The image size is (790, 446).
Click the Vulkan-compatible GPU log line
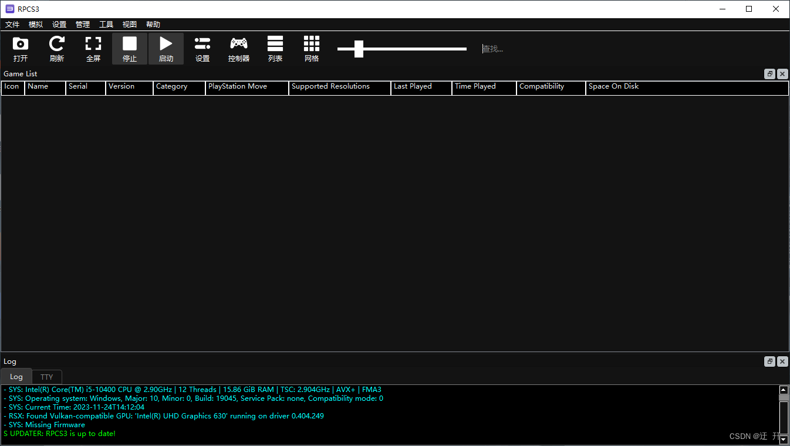tap(164, 416)
